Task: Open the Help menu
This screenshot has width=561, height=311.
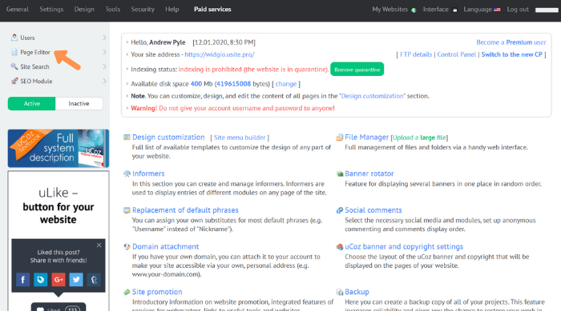Action: point(172,10)
